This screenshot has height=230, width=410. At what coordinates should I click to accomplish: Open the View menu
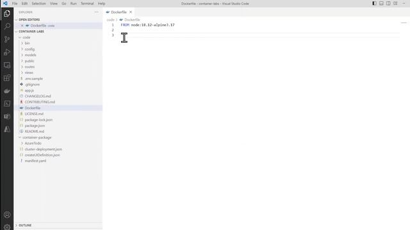[54, 3]
